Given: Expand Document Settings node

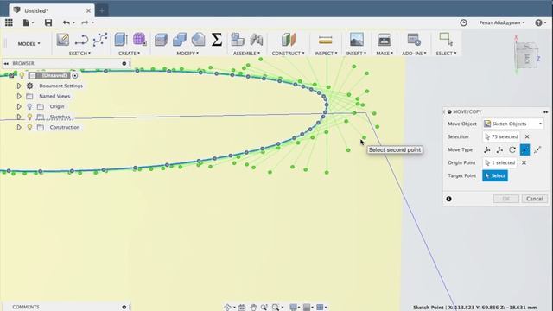Looking at the screenshot, I should coord(19,86).
